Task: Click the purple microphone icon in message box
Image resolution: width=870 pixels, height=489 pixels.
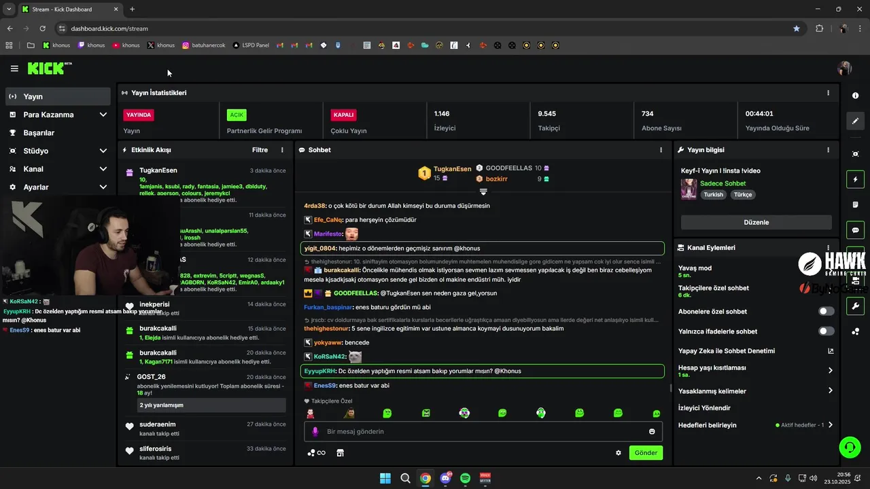Action: click(315, 431)
